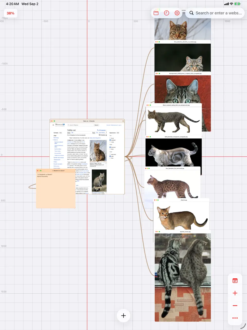Select the Black_mackerel_tabby_DSH window title

(x=176, y=105)
